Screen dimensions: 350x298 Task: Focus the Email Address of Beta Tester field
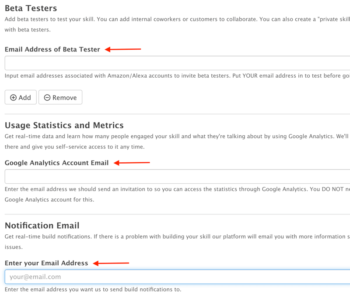(177, 63)
